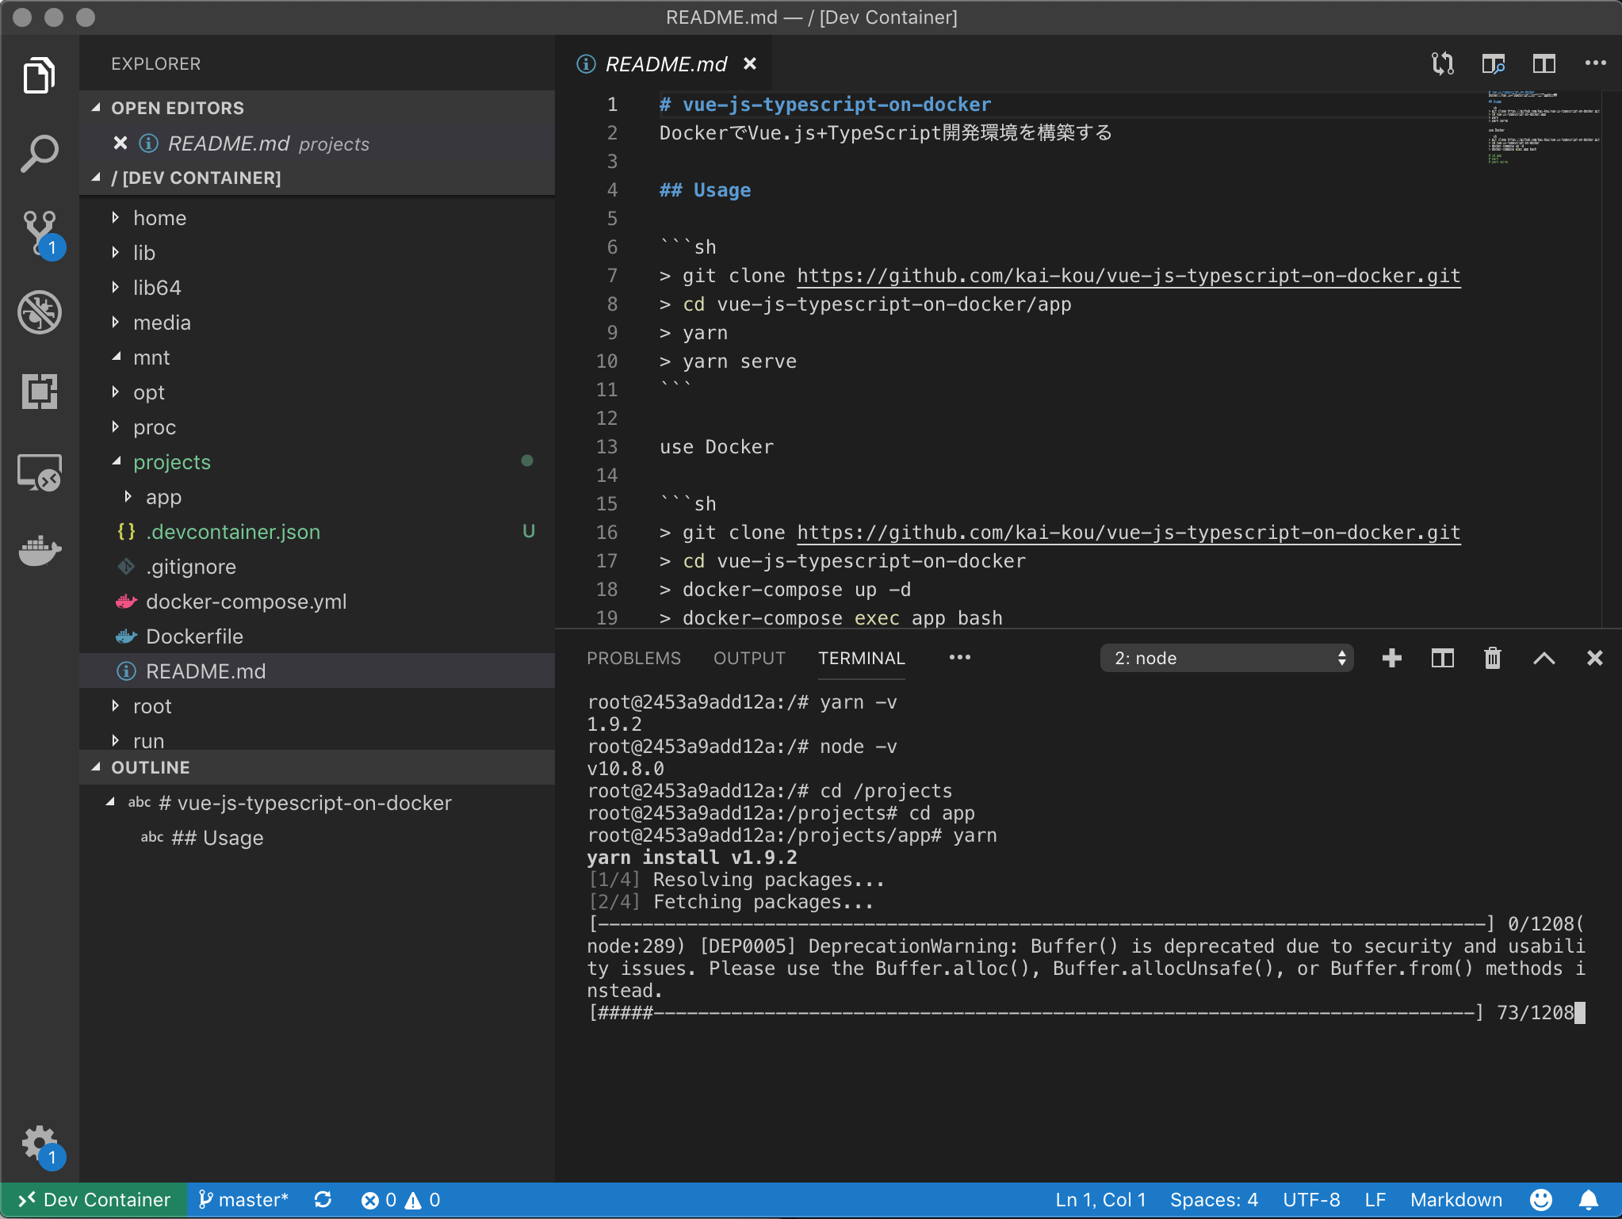Kill terminal with trash icon
The height and width of the screenshot is (1219, 1622).
pyautogui.click(x=1493, y=658)
